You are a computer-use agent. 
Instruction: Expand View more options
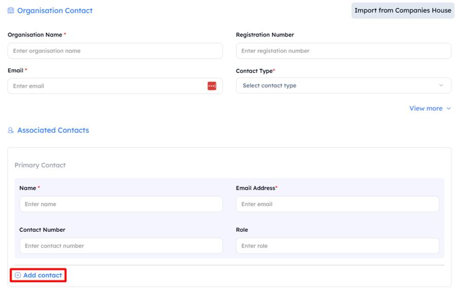430,109
